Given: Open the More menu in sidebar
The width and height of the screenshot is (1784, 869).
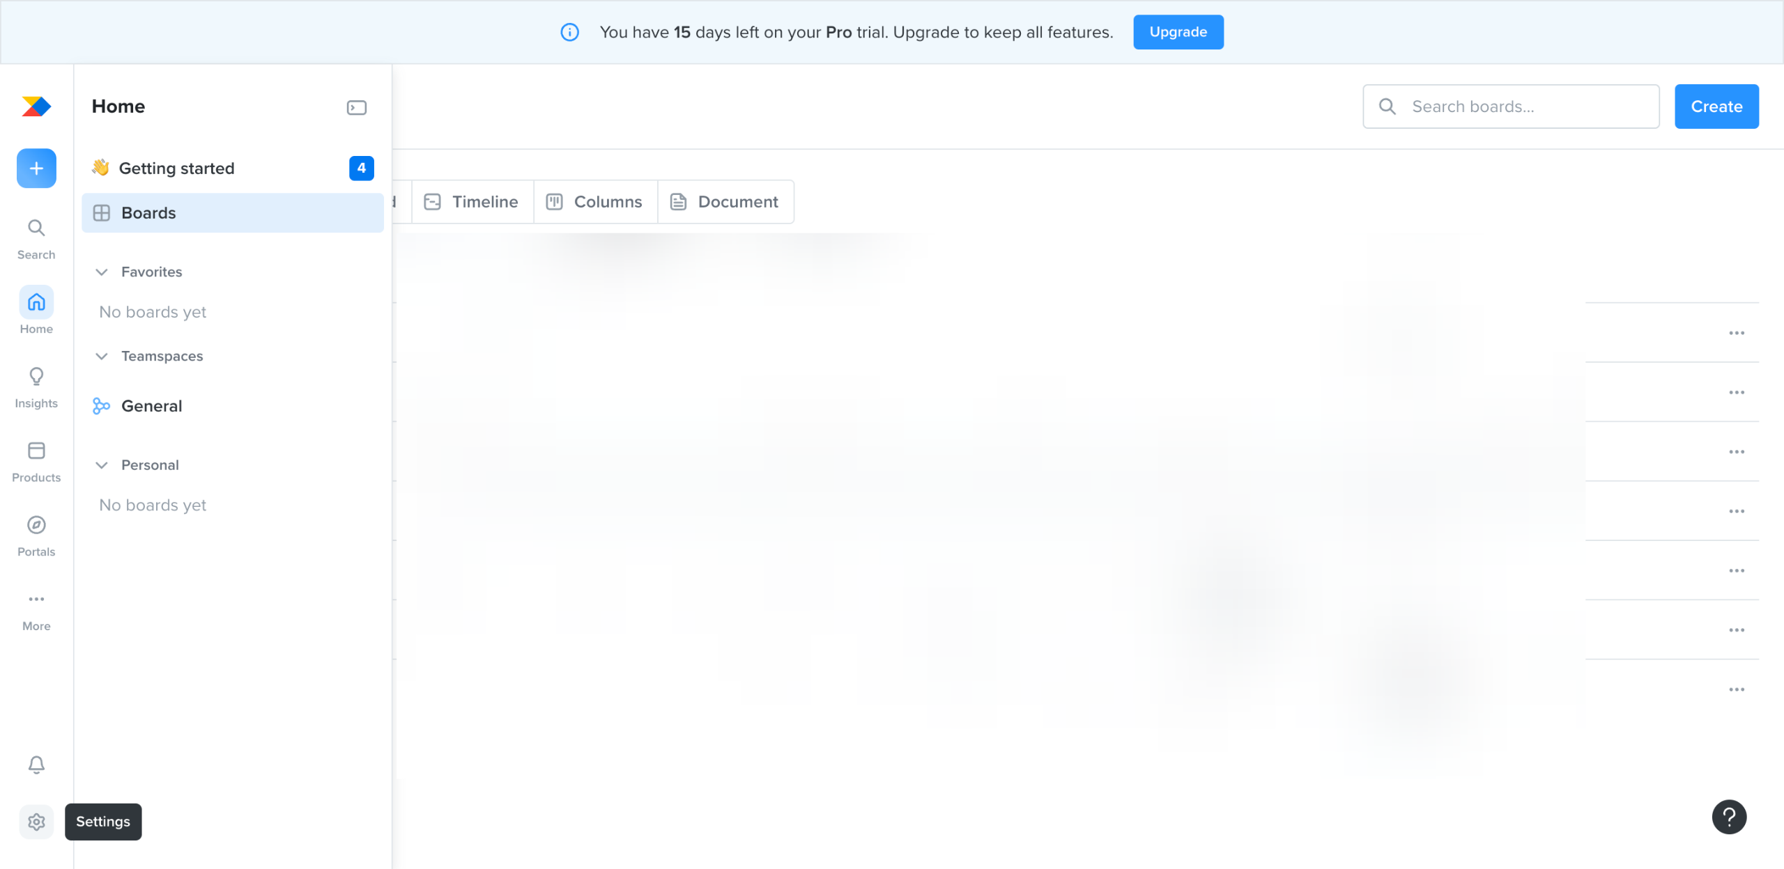Looking at the screenshot, I should point(36,611).
